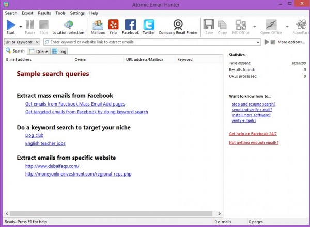310x227 pixels.
Task: Click the E-mail address column header
Action: pos(38,60)
